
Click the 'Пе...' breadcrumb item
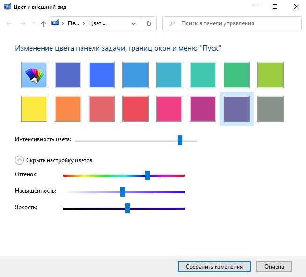pyautogui.click(x=74, y=23)
